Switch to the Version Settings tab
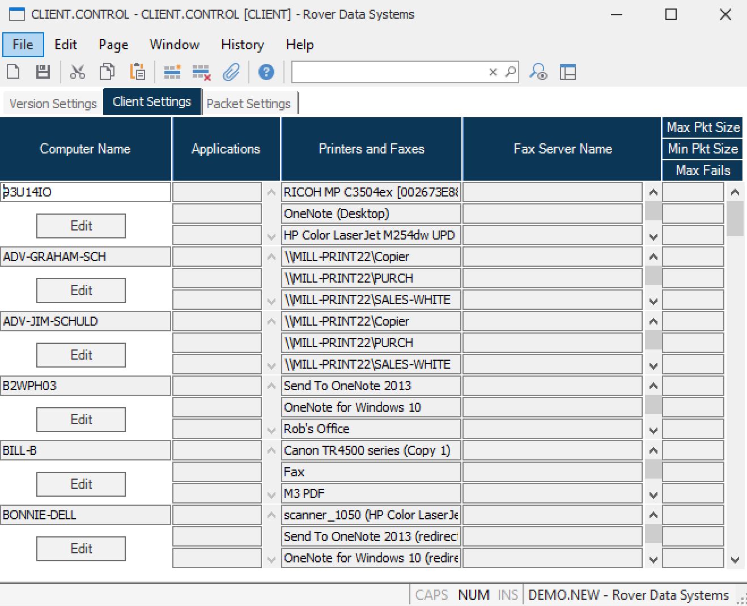 coord(53,104)
